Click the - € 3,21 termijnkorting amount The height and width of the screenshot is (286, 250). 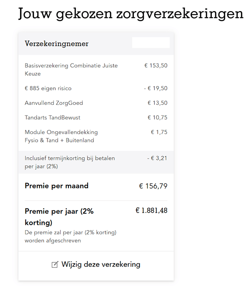(157, 158)
